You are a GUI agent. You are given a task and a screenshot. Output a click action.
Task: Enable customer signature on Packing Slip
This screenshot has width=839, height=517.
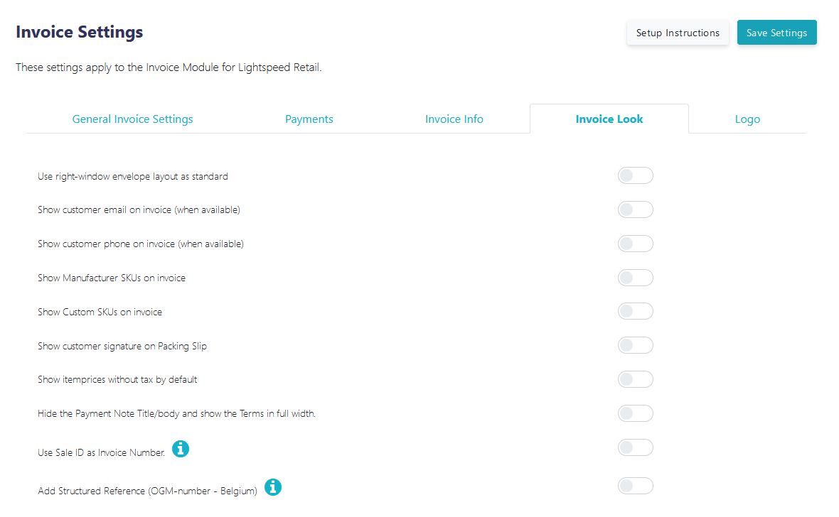click(x=635, y=345)
